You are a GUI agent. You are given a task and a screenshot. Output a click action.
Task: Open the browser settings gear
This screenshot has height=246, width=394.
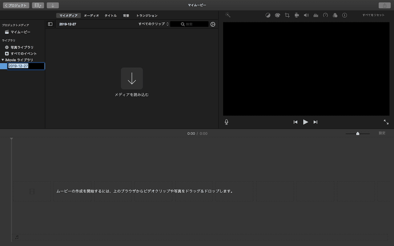(x=213, y=24)
